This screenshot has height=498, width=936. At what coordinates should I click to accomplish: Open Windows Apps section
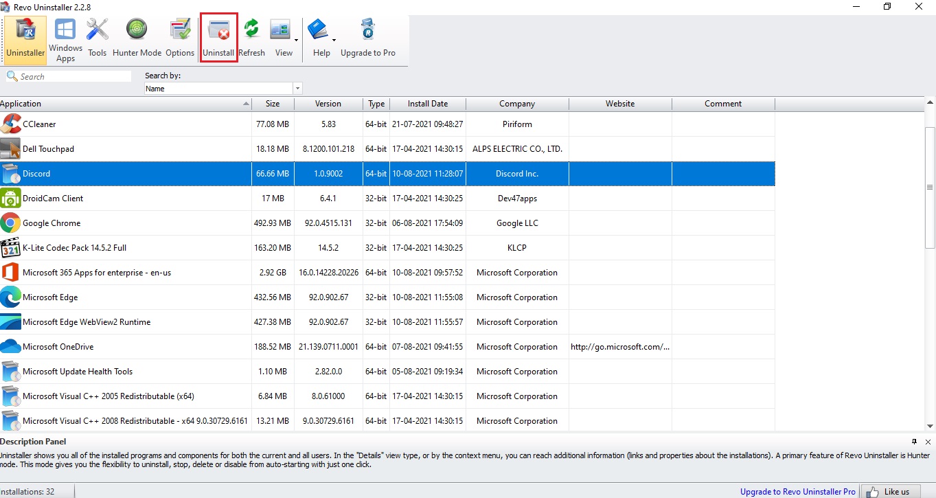(65, 39)
